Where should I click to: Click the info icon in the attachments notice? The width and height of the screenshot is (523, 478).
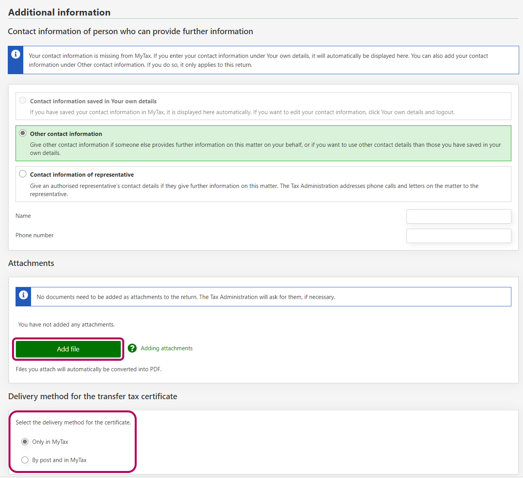pos(23,295)
